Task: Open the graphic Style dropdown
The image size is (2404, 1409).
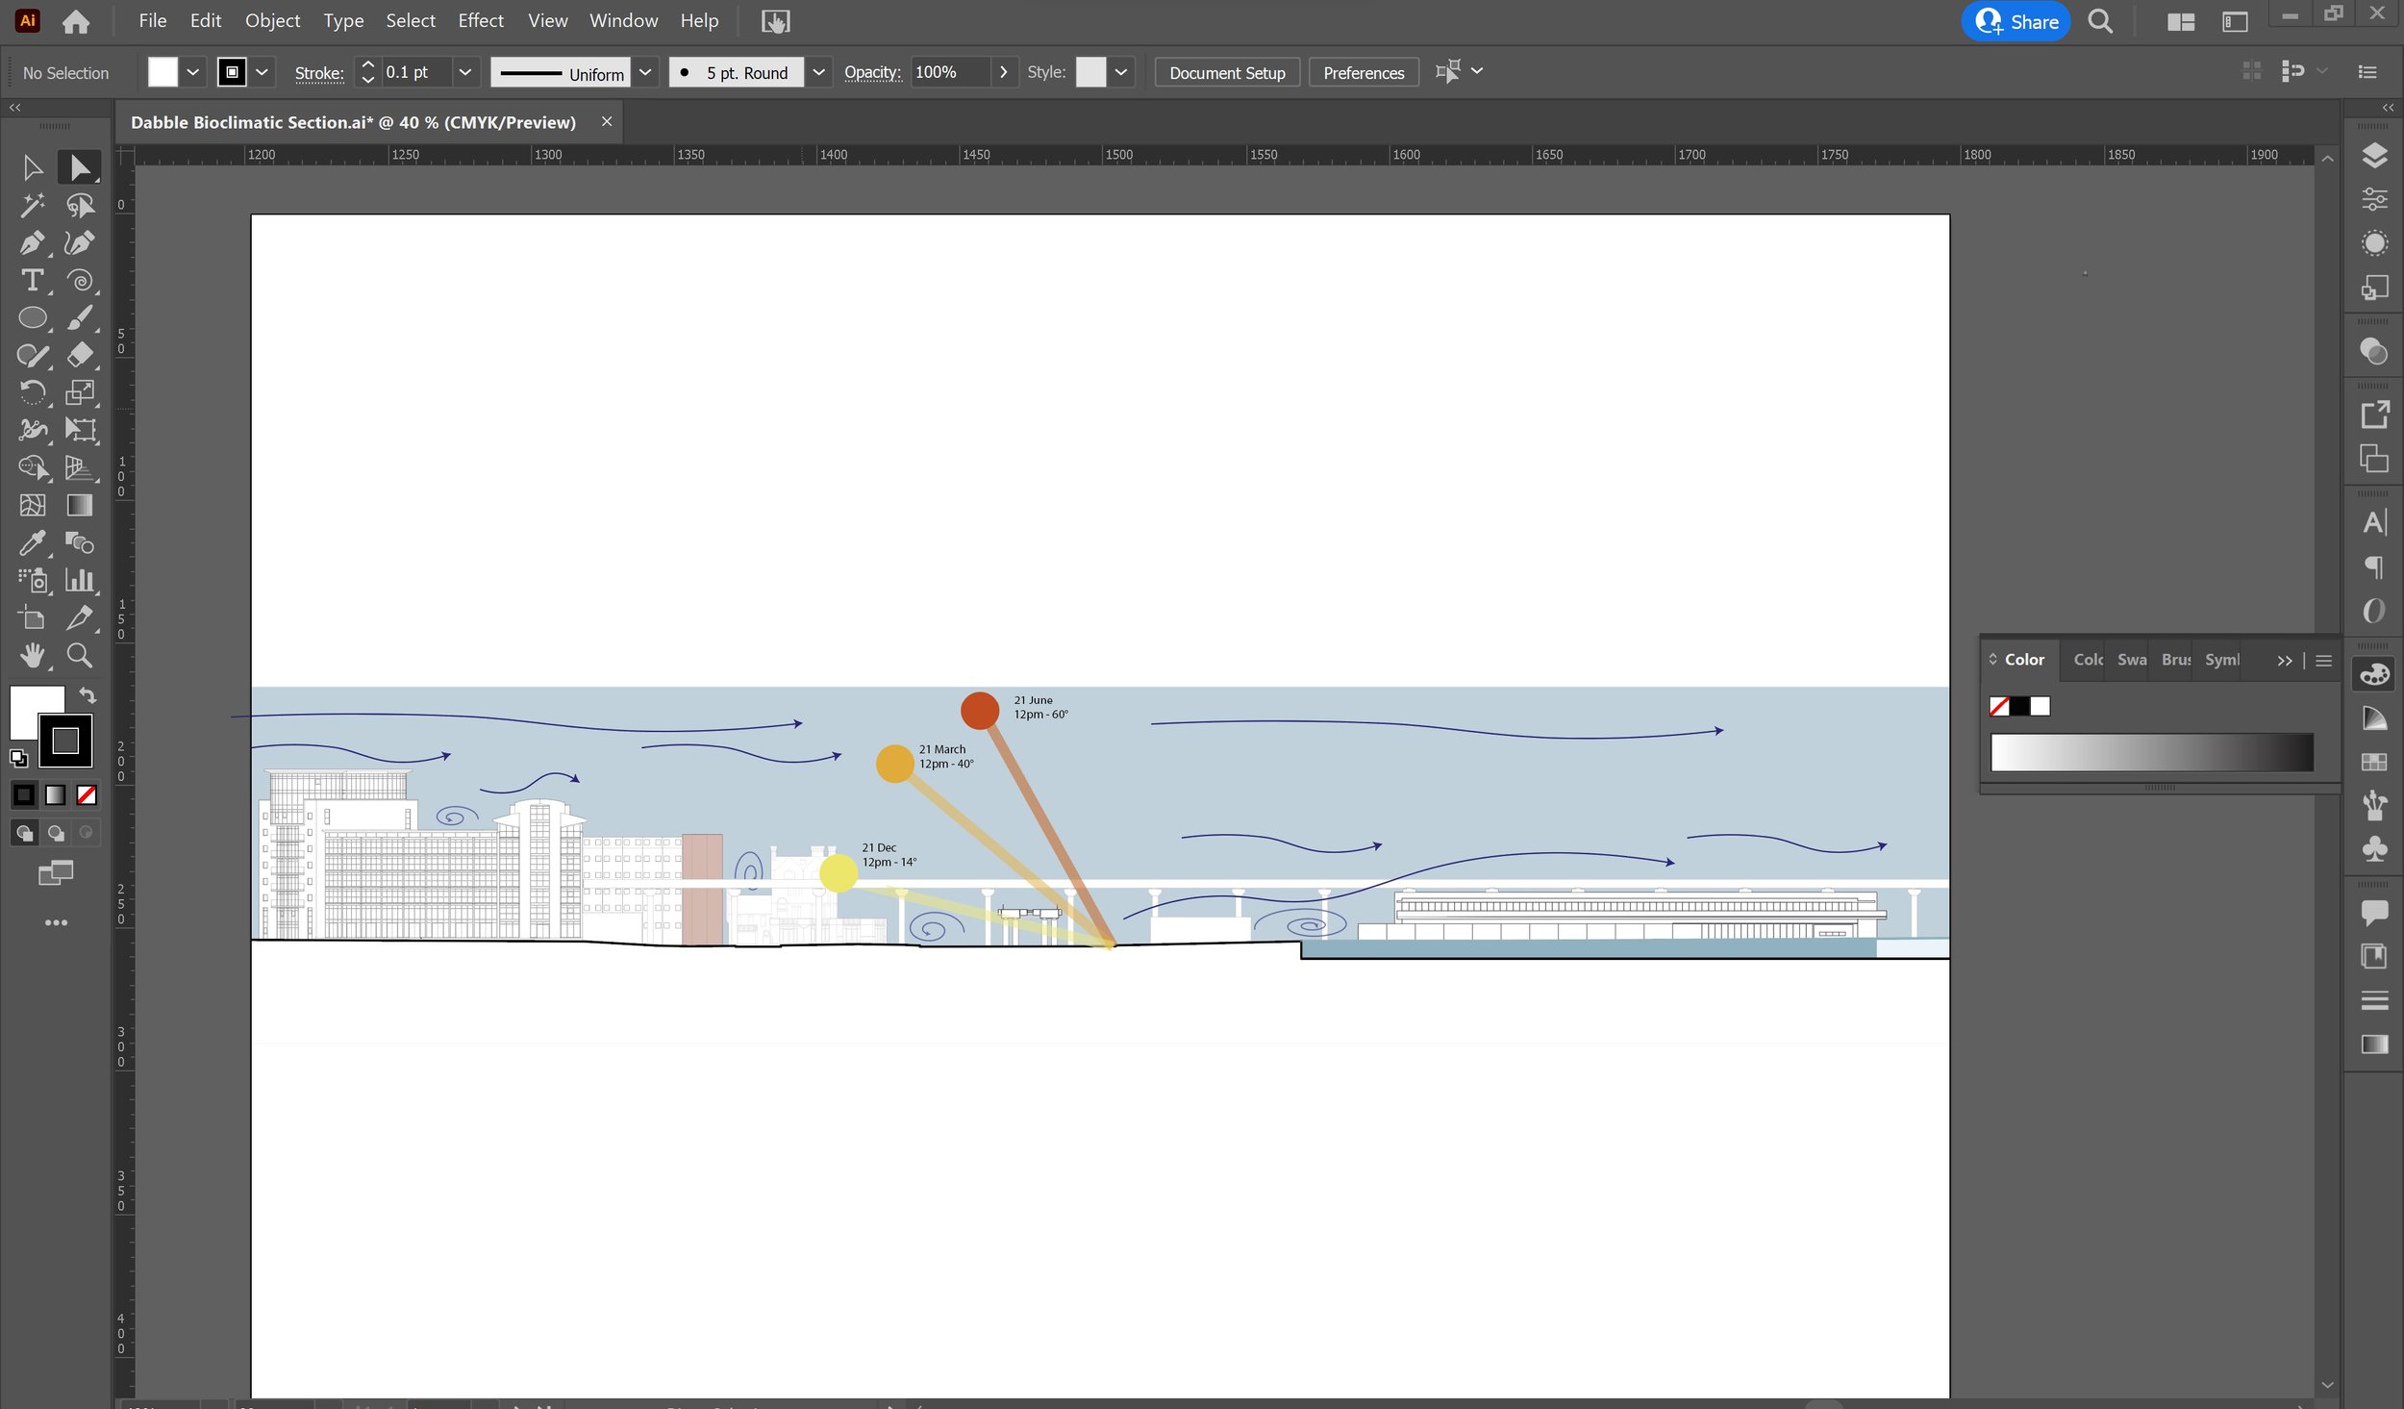Action: tap(1120, 72)
